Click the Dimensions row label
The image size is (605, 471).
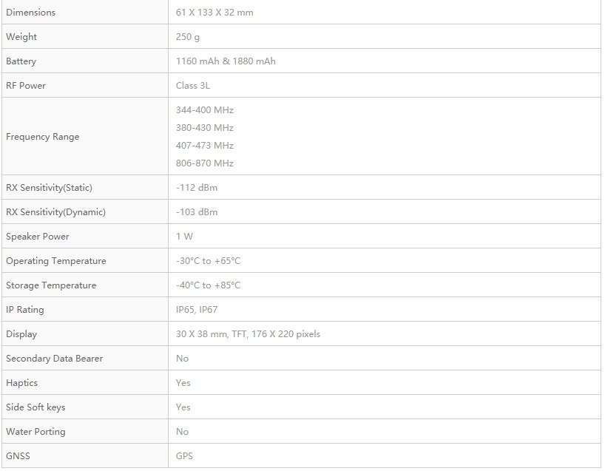(x=30, y=13)
